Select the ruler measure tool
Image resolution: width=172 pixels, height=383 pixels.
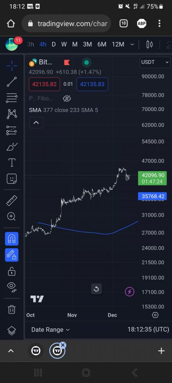point(12,201)
